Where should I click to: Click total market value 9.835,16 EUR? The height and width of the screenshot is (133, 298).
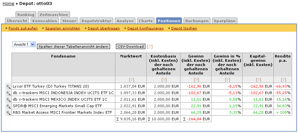[x=131, y=119]
